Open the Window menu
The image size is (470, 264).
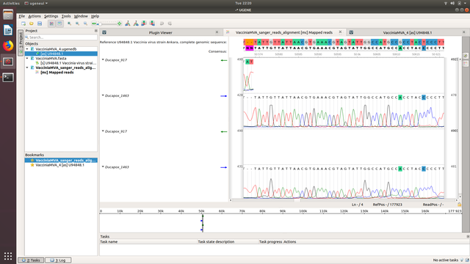point(81,16)
